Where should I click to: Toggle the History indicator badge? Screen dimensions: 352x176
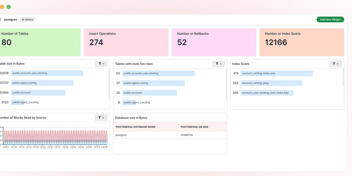(x=27, y=19)
